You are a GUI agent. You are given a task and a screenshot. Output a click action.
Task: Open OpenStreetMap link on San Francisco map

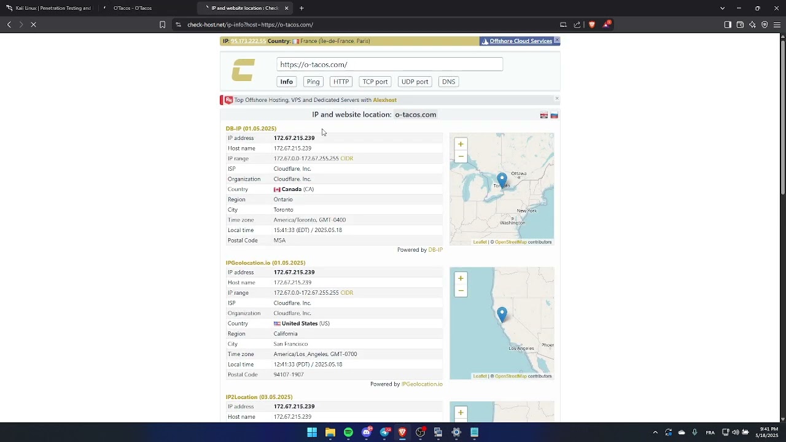click(511, 376)
